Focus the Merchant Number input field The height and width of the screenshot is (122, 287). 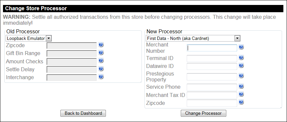point(212,48)
